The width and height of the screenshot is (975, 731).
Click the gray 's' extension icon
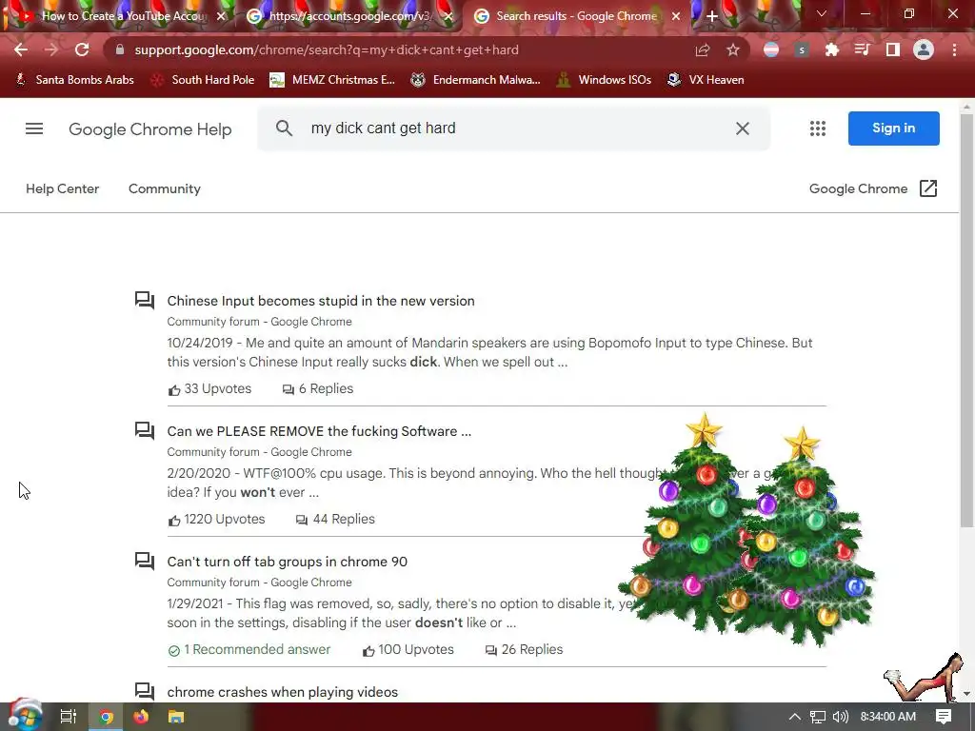(802, 49)
